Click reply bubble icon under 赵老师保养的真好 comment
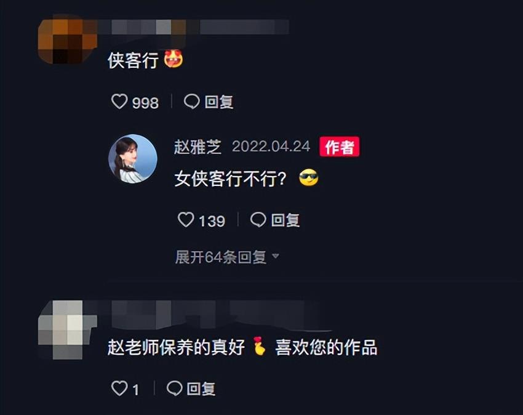The width and height of the screenshot is (523, 415). [175, 389]
